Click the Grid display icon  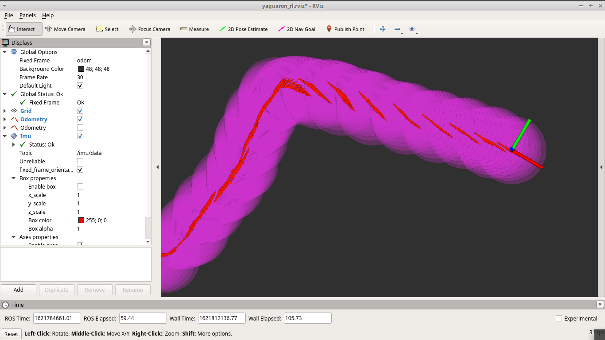click(x=14, y=111)
